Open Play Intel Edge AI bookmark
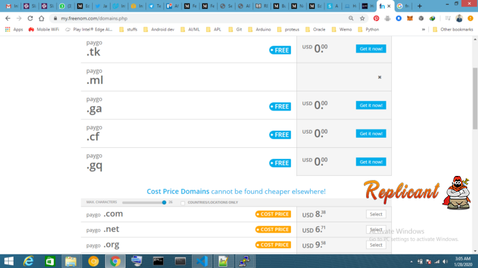This screenshot has width=478, height=268. [x=89, y=29]
